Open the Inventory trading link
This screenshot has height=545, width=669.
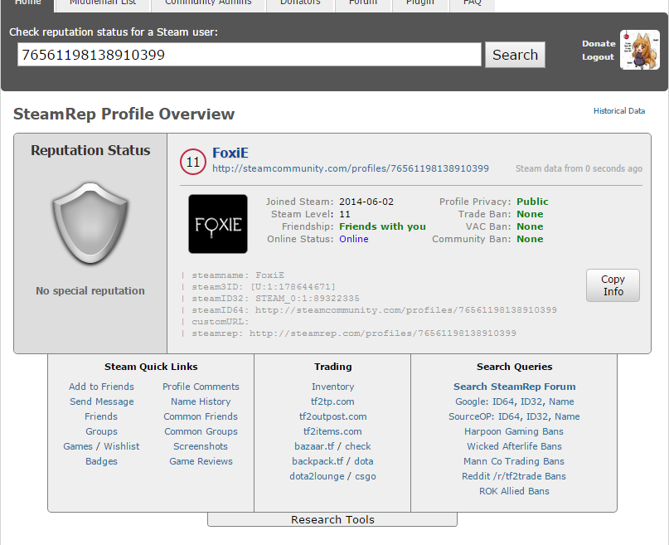point(332,387)
